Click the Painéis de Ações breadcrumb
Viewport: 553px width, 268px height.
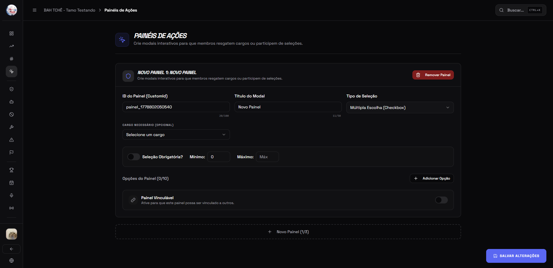pyautogui.click(x=121, y=10)
